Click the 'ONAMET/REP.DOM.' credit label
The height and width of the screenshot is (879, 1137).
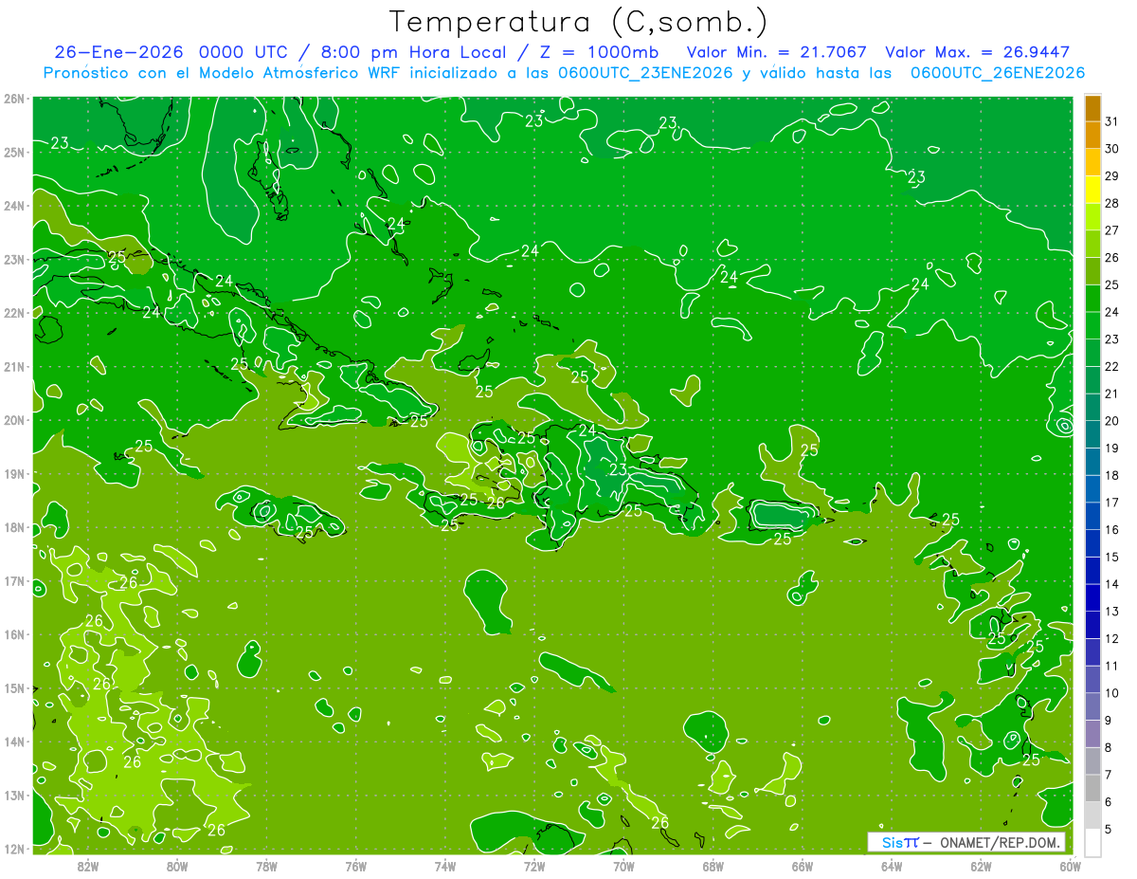(1002, 842)
